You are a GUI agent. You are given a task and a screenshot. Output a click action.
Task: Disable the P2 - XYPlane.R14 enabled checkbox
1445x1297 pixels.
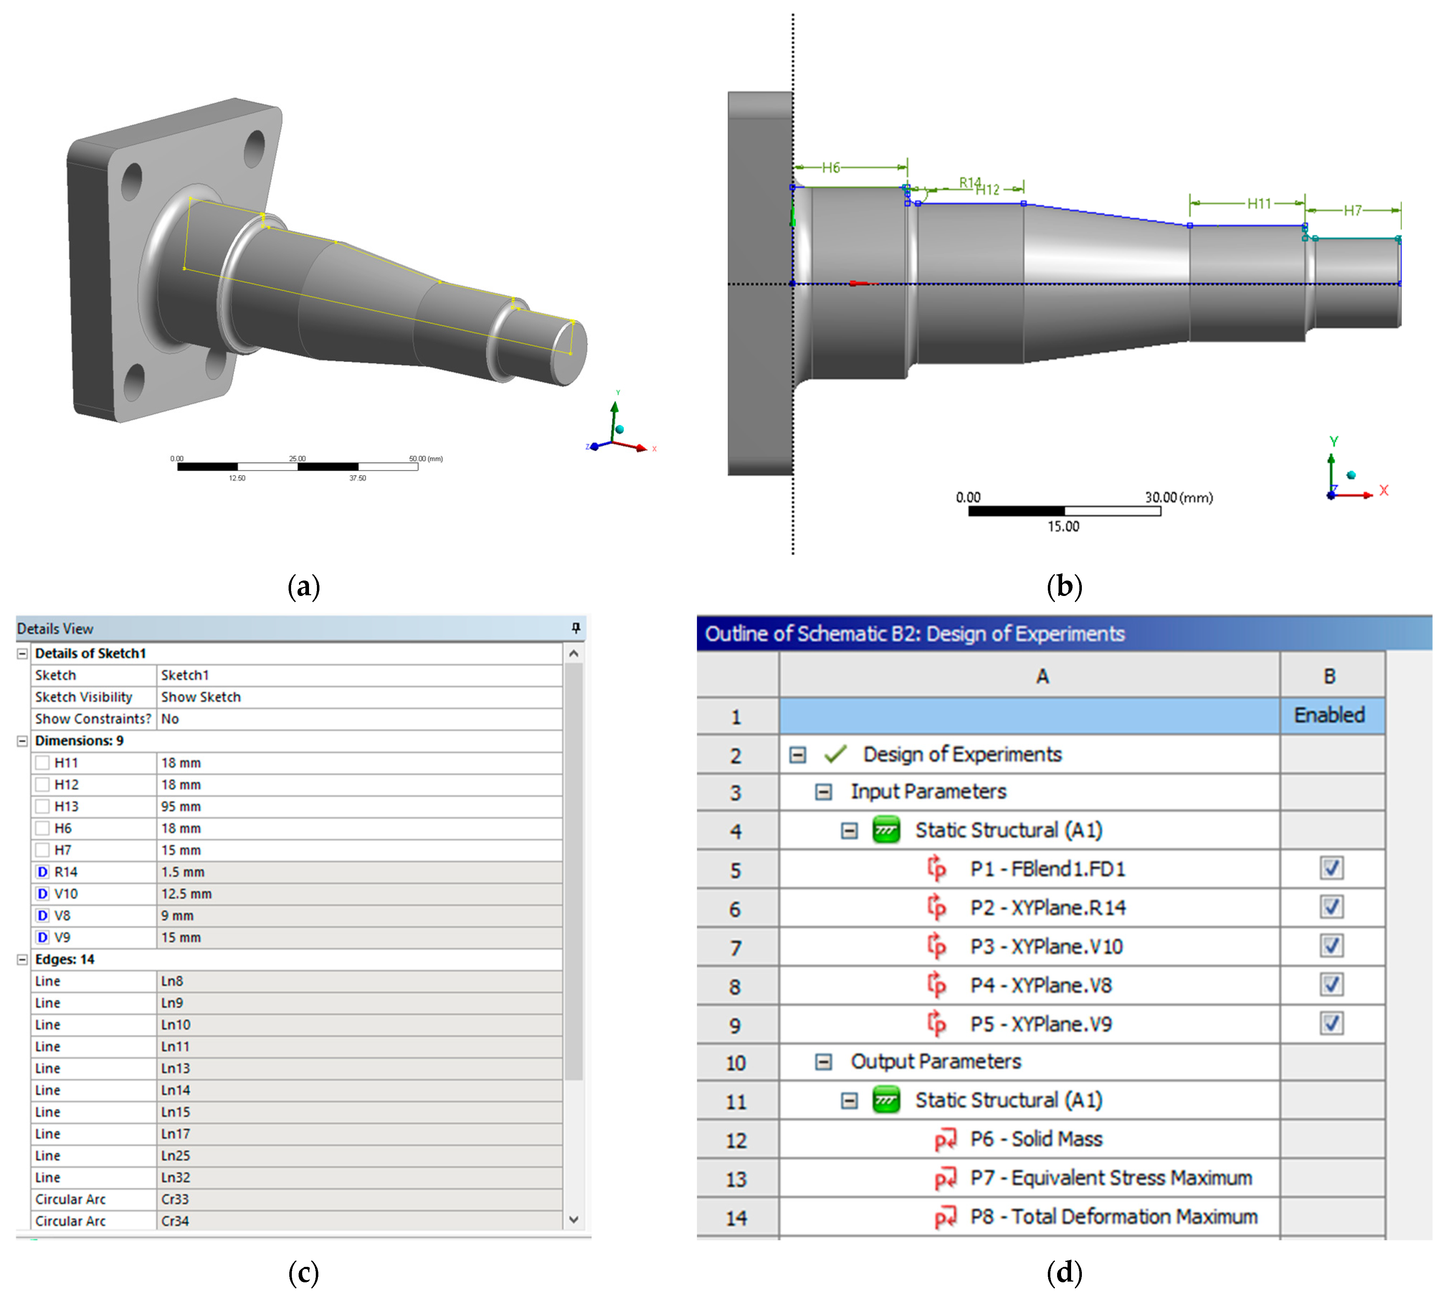tap(1331, 907)
